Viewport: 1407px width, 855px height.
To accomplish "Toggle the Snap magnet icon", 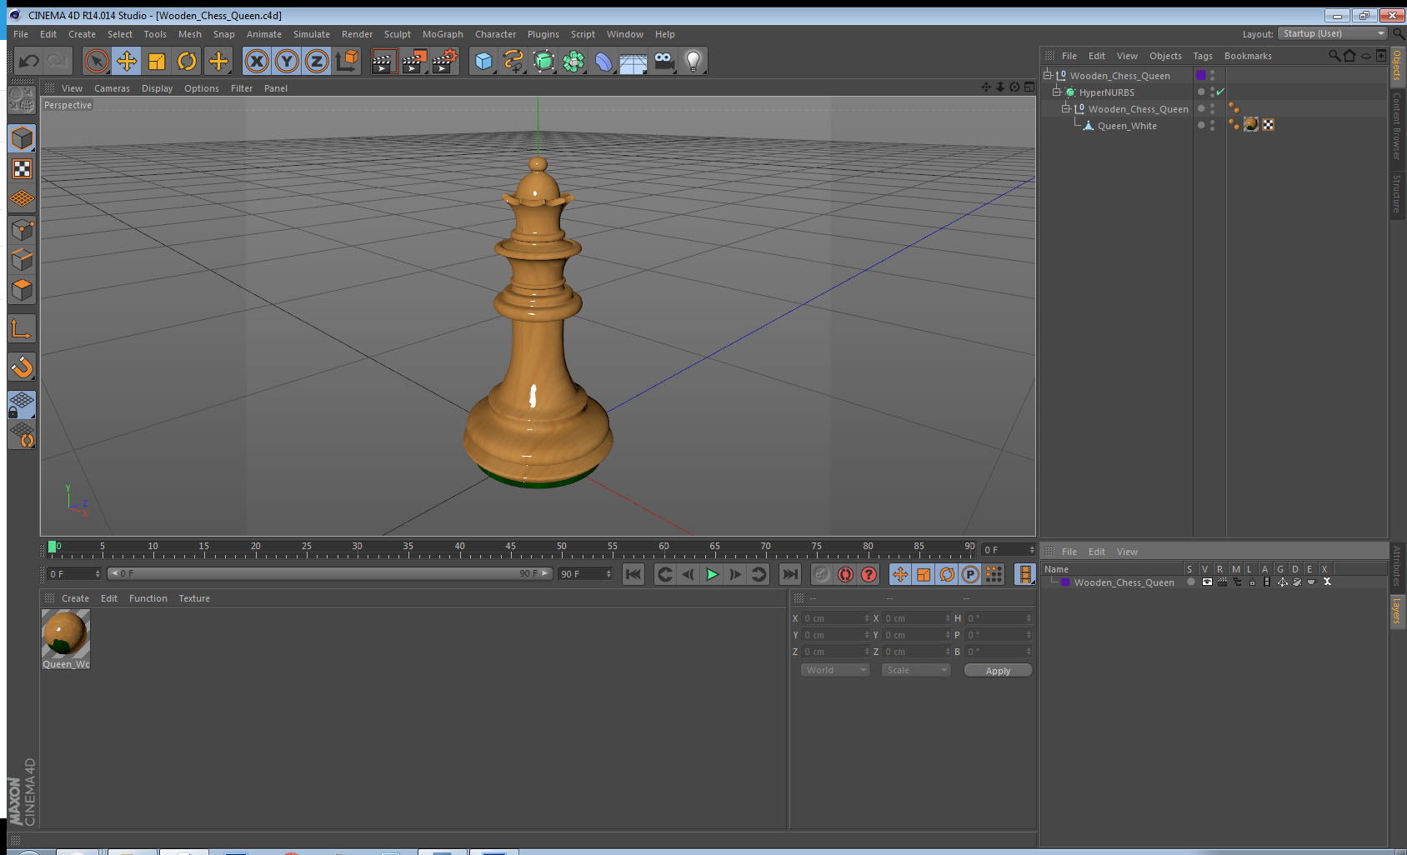I will 23,367.
